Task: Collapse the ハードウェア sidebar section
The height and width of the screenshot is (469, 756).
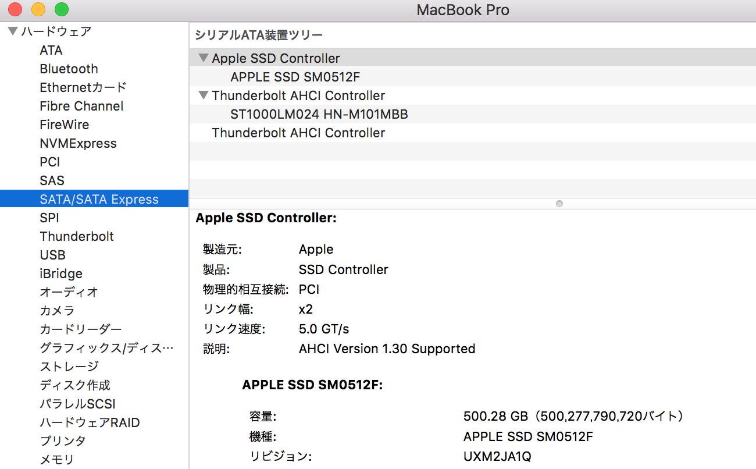Action: pyautogui.click(x=13, y=31)
